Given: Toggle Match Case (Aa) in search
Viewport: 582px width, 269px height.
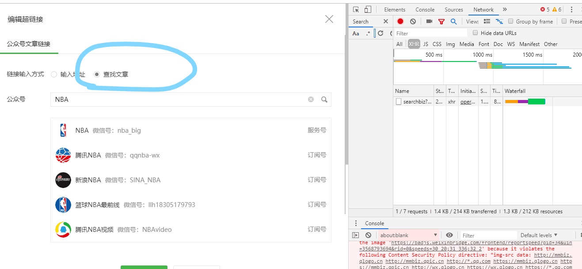Looking at the screenshot, I should [356, 34].
